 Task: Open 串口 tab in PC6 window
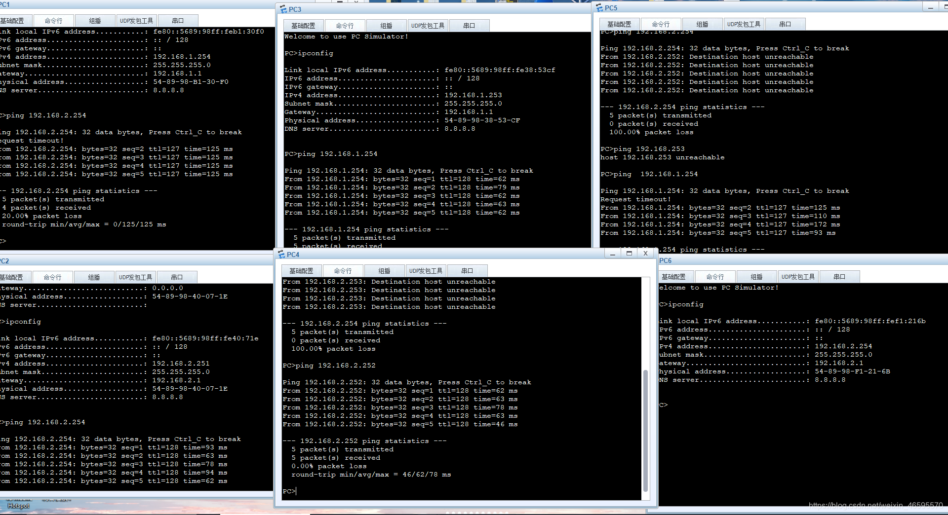[x=840, y=277]
